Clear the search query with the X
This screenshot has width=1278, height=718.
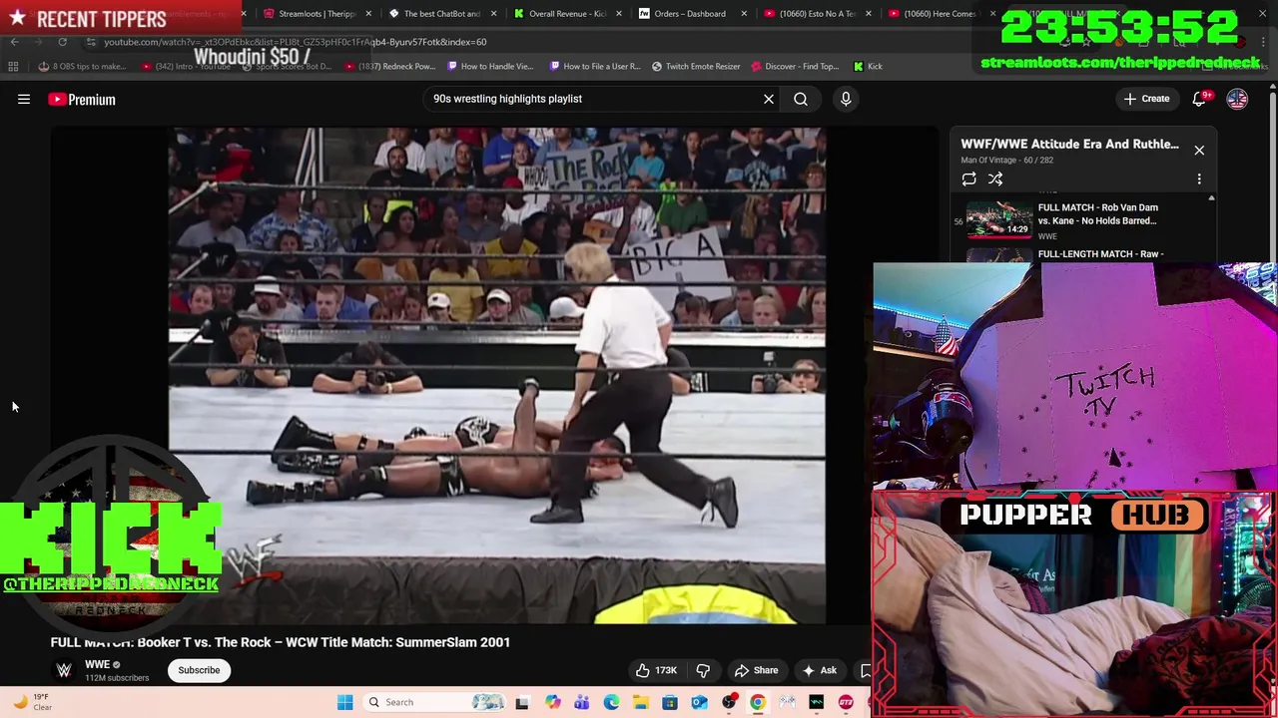[769, 99]
